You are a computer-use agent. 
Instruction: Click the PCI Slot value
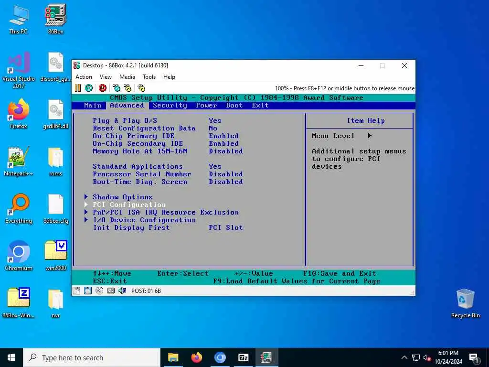[x=226, y=227]
